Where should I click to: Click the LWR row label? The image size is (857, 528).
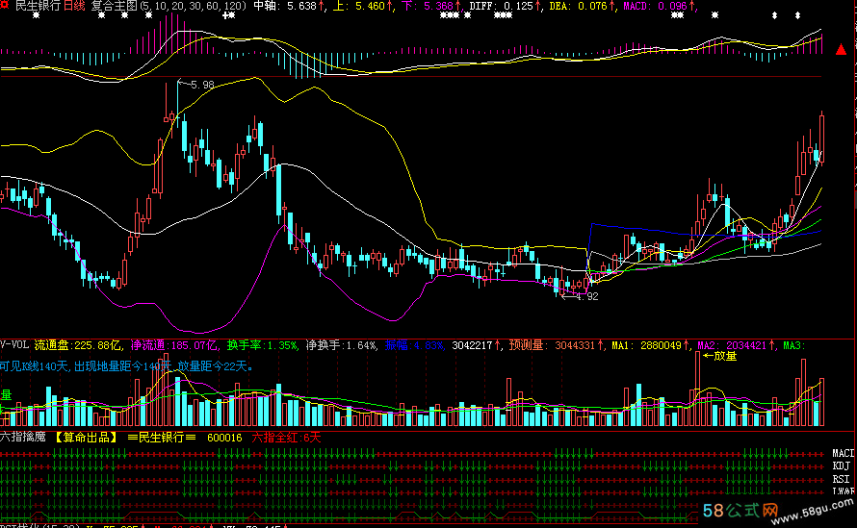pos(844,490)
